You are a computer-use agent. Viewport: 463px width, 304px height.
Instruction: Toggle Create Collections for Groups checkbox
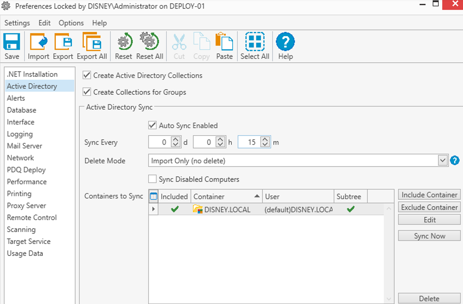tap(87, 92)
